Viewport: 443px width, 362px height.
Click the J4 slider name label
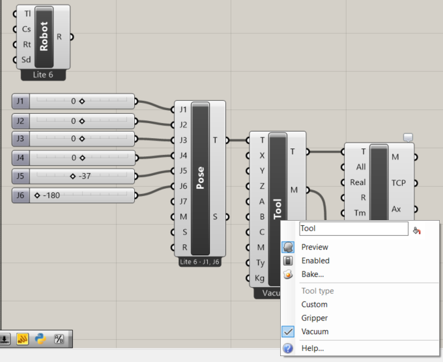click(x=20, y=158)
